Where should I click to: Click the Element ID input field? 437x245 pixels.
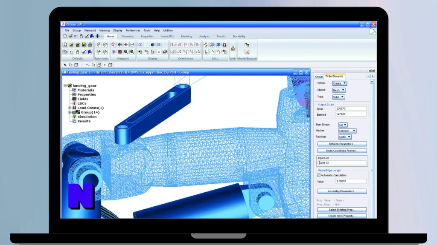coord(351,114)
